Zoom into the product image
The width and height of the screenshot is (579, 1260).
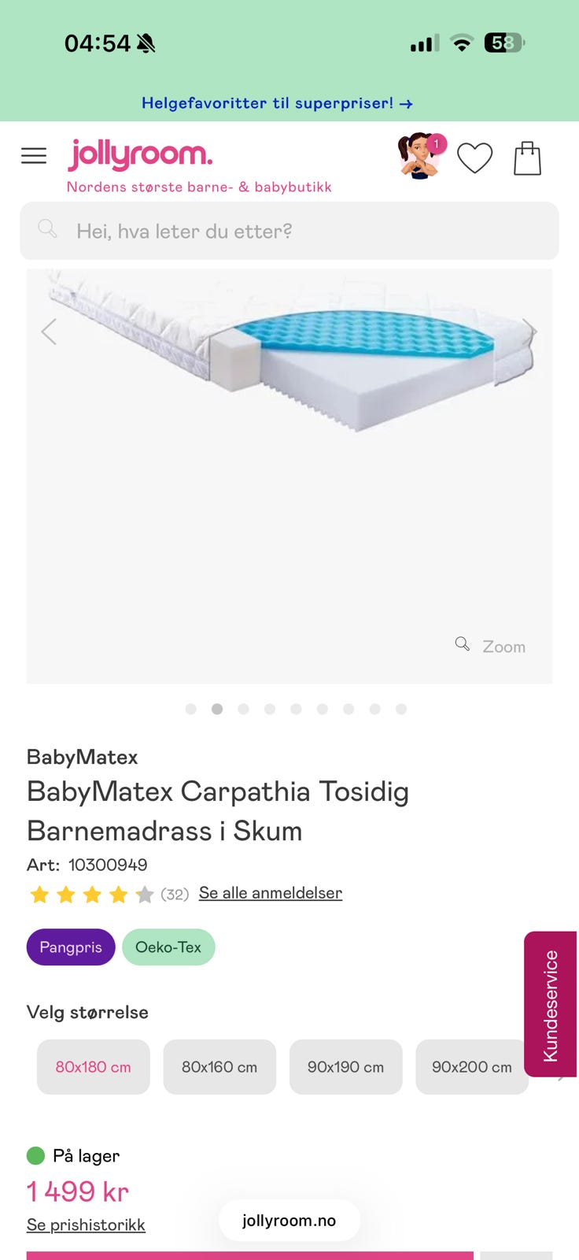tap(491, 646)
